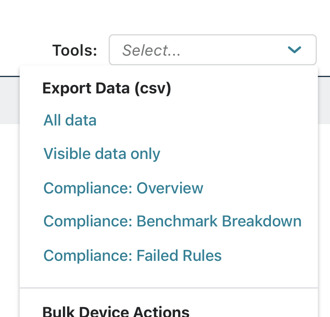Click the divider above Bulk Device Actions
The height and width of the screenshot is (317, 330).
pos(169,288)
